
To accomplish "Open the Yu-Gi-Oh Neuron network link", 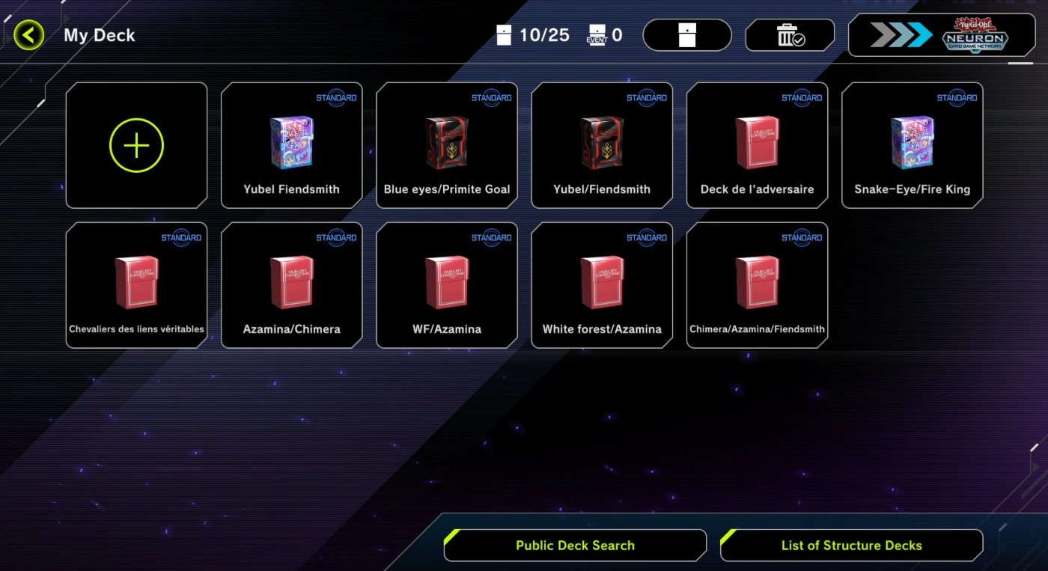I will (x=942, y=35).
